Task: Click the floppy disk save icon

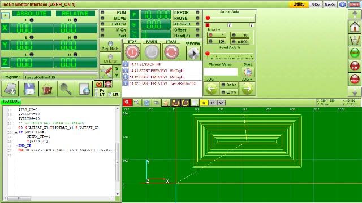Action: [x=28, y=89]
